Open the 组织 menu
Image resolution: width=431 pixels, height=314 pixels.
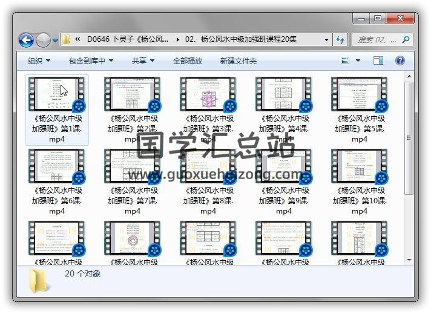coord(39,61)
